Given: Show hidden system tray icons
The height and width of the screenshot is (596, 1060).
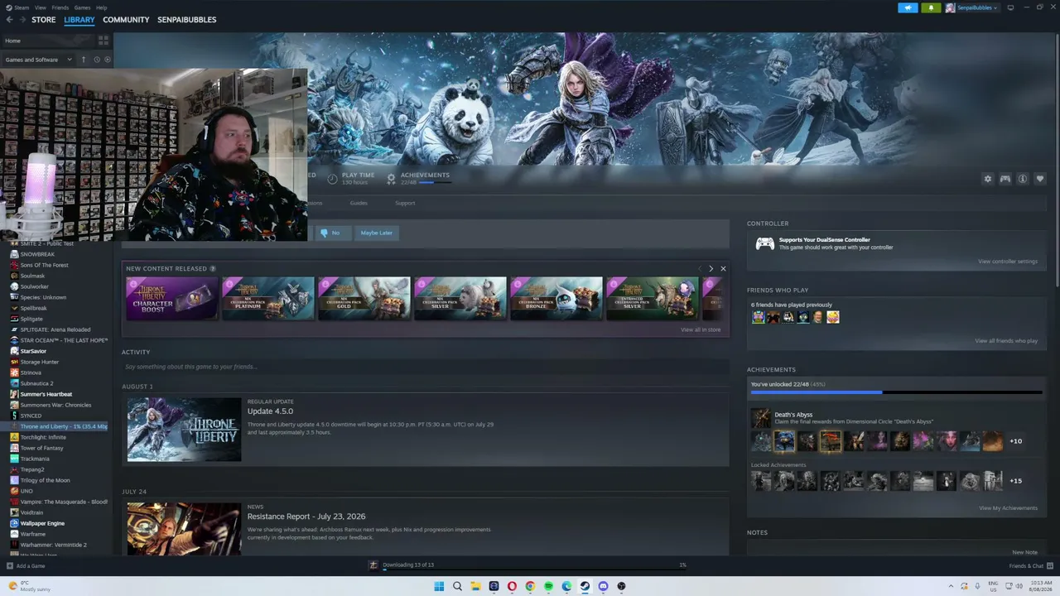Looking at the screenshot, I should coord(950,586).
